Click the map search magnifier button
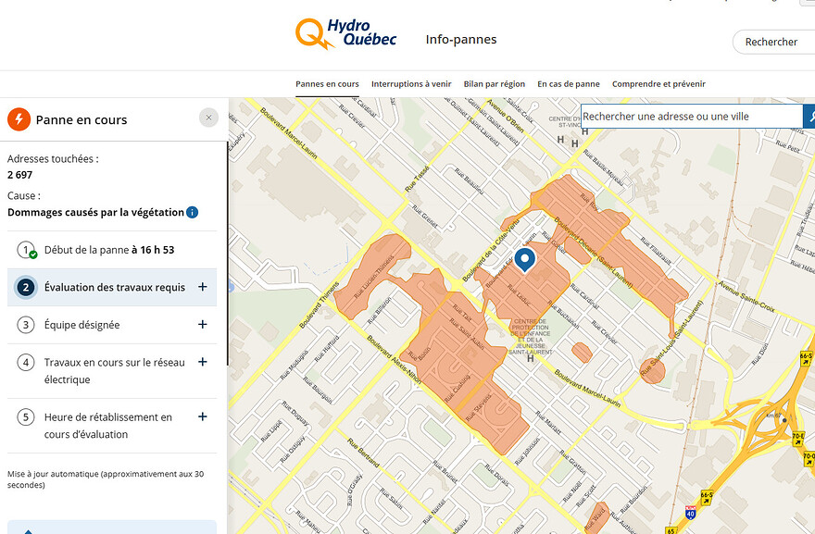The height and width of the screenshot is (534, 815). (809, 117)
